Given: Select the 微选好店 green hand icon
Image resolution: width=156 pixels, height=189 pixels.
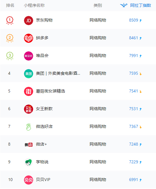Looking at the screenshot, I should (x=28, y=127).
